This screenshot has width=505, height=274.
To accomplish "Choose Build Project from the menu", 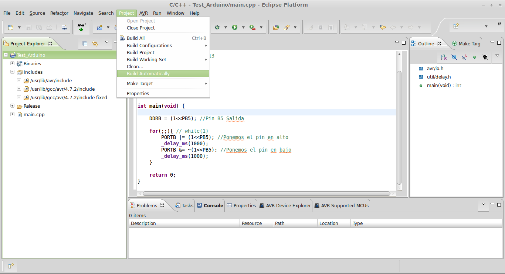I will point(163,53).
